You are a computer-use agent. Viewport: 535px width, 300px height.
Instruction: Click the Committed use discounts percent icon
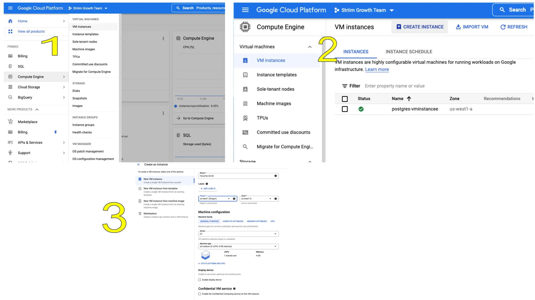(245, 132)
